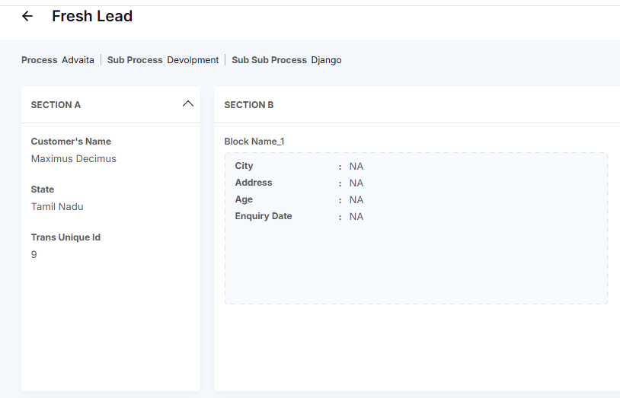
Task: Click the SECTION B header
Action: pyautogui.click(x=249, y=105)
